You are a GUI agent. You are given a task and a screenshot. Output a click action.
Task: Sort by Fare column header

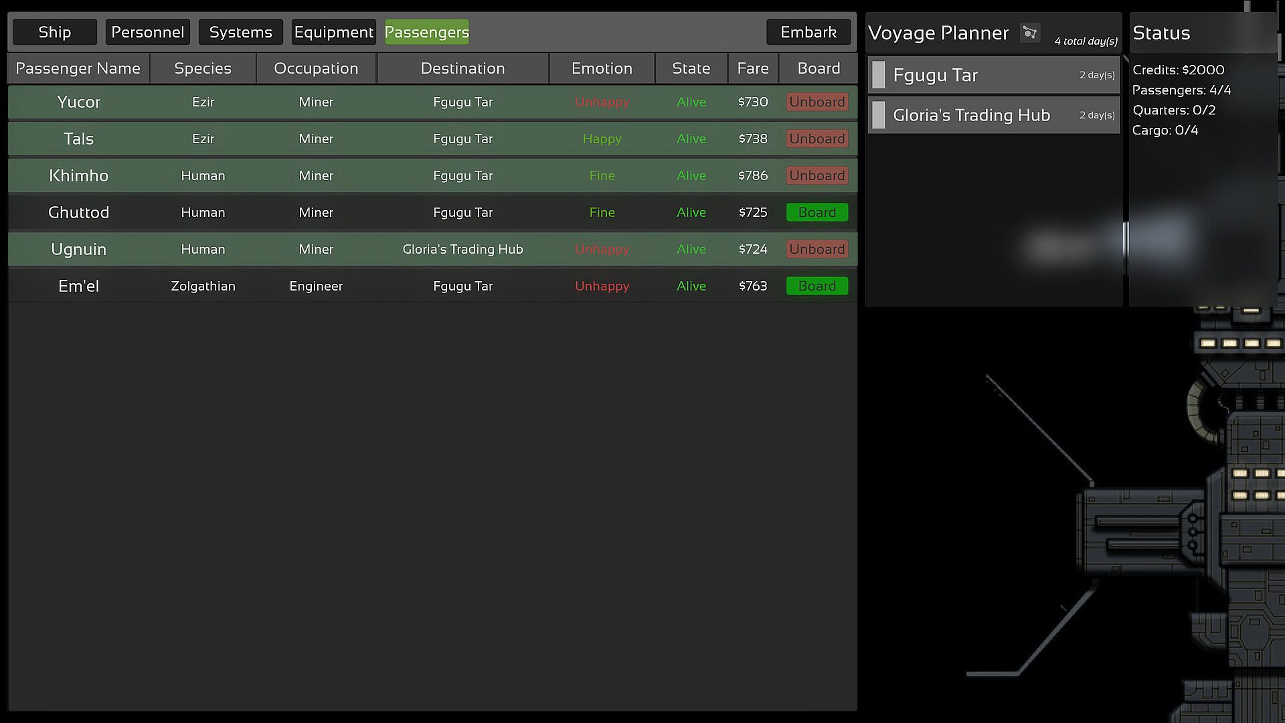click(x=752, y=68)
